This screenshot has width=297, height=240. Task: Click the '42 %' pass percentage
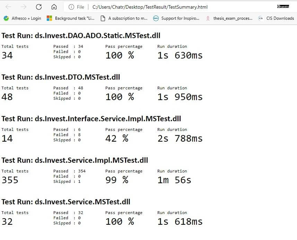(117, 139)
